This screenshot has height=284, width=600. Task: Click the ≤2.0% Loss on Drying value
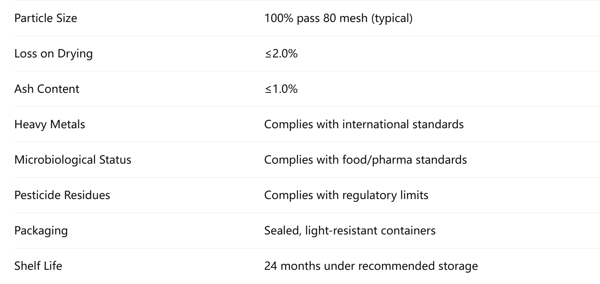pyautogui.click(x=281, y=53)
